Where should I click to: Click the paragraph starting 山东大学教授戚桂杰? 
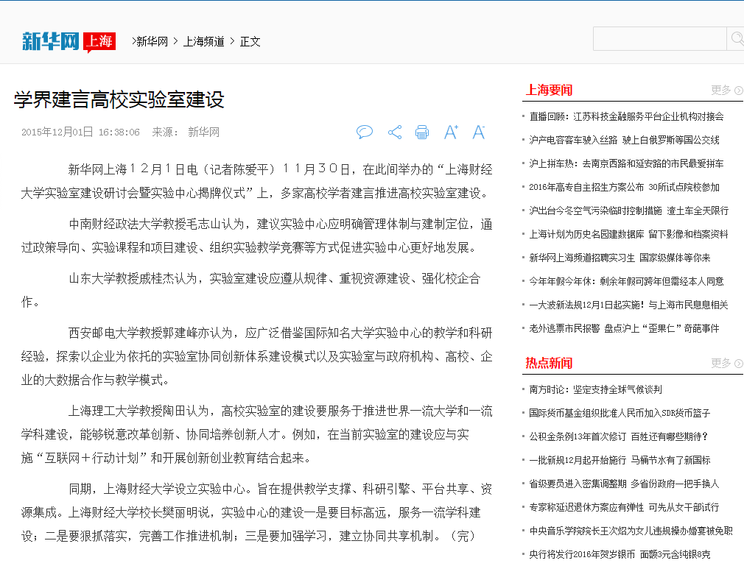pyautogui.click(x=251, y=290)
